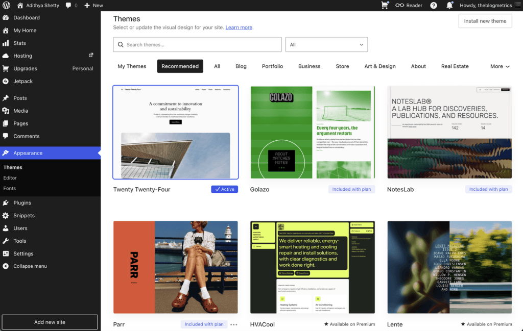Select the Real Estate category tab
The height and width of the screenshot is (331, 523).
pyautogui.click(x=455, y=66)
